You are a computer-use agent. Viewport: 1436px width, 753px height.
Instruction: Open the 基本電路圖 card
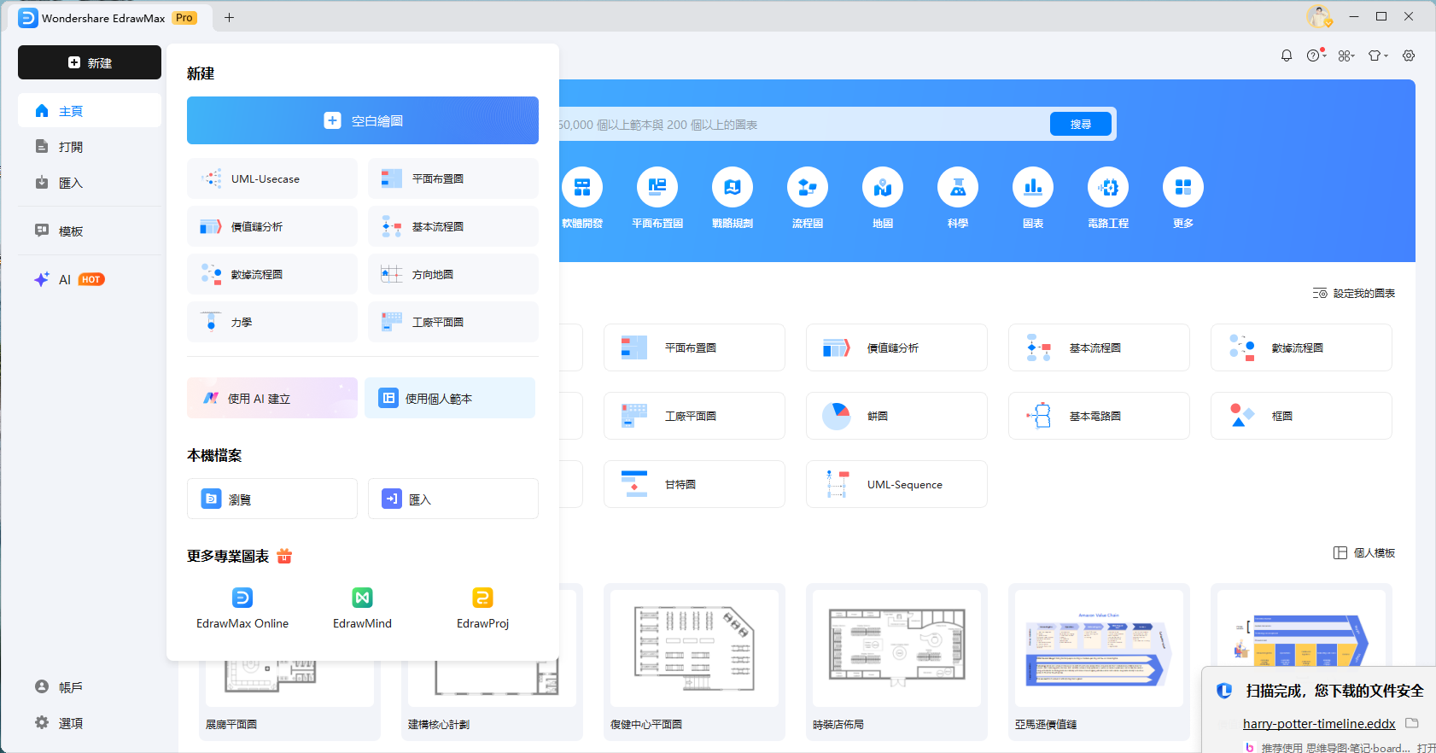(1099, 416)
